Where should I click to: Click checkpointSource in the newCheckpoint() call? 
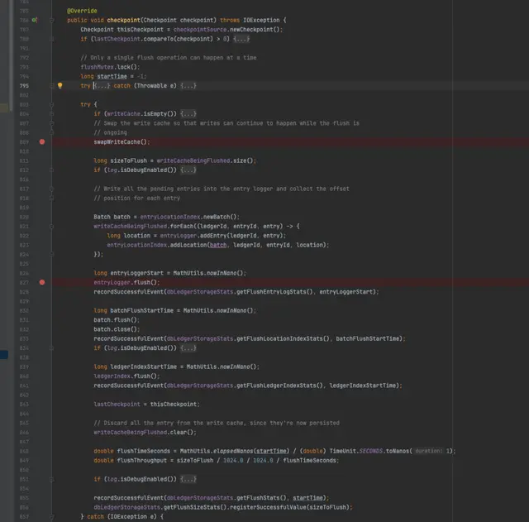pyautogui.click(x=200, y=30)
